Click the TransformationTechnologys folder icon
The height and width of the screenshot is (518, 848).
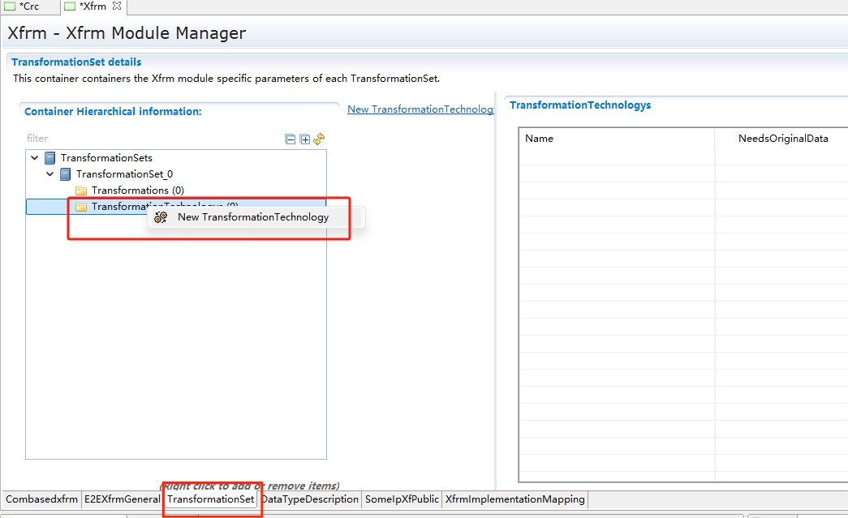(x=81, y=207)
